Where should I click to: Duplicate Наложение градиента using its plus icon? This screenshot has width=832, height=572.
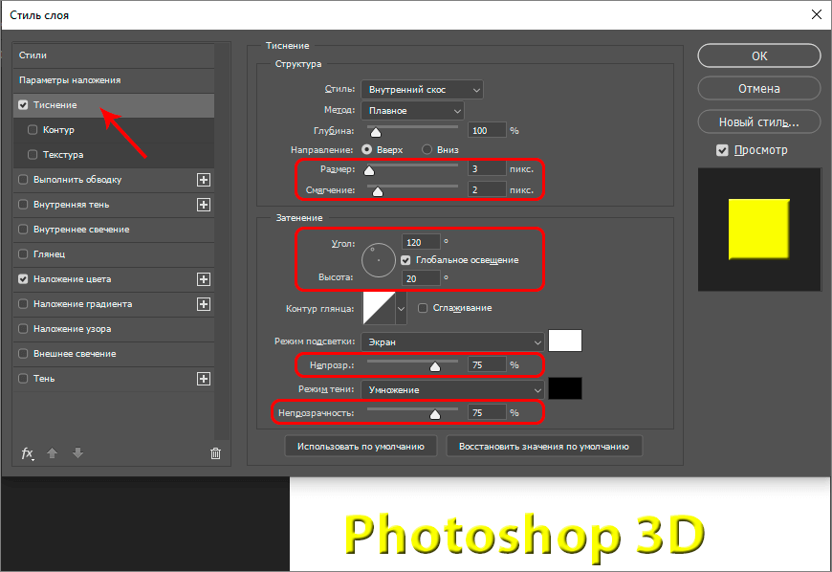pos(203,304)
